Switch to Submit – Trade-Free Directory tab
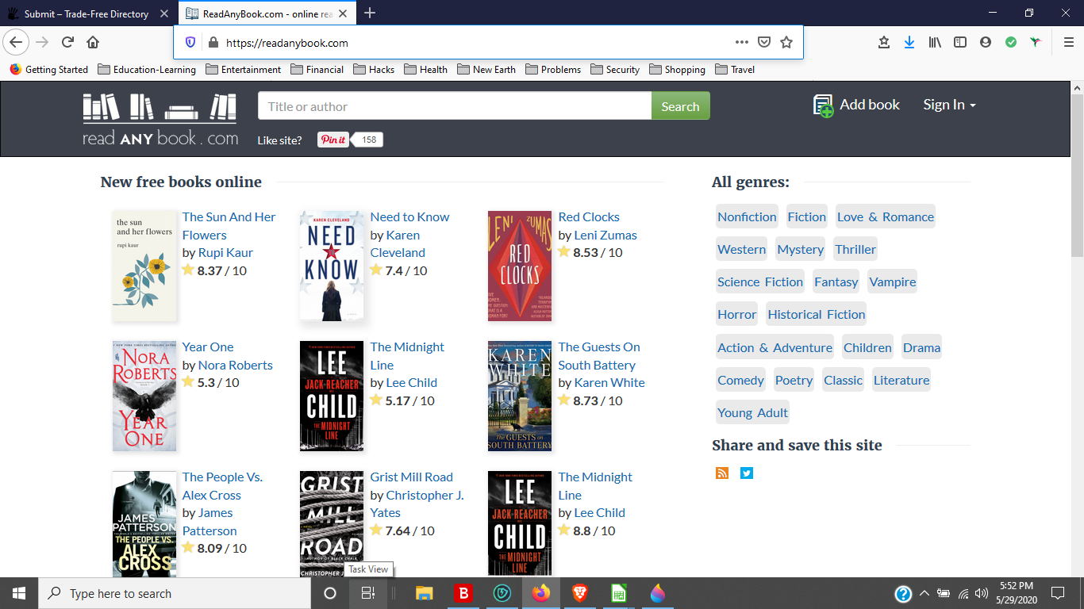 pos(86,13)
